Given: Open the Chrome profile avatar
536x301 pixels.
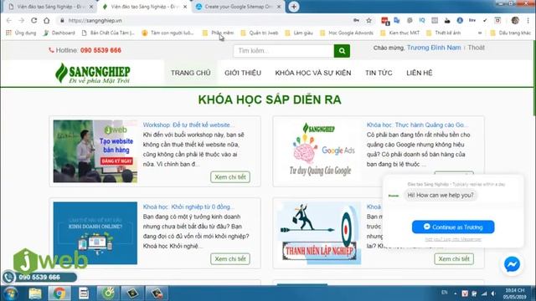Looking at the screenshot, I should tap(515, 20).
